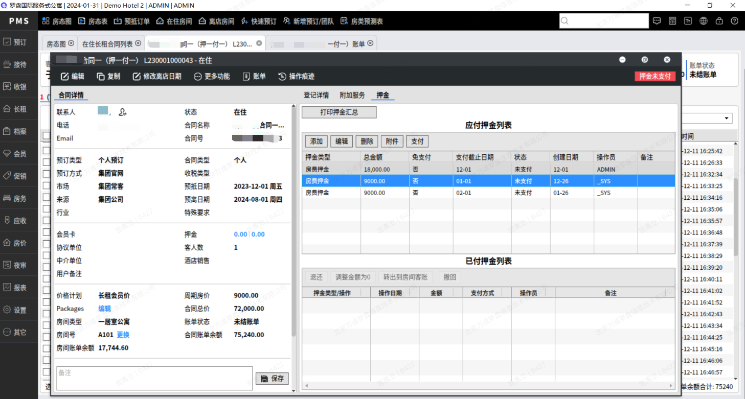
Task: Open the globe language icon
Action: coord(704,21)
